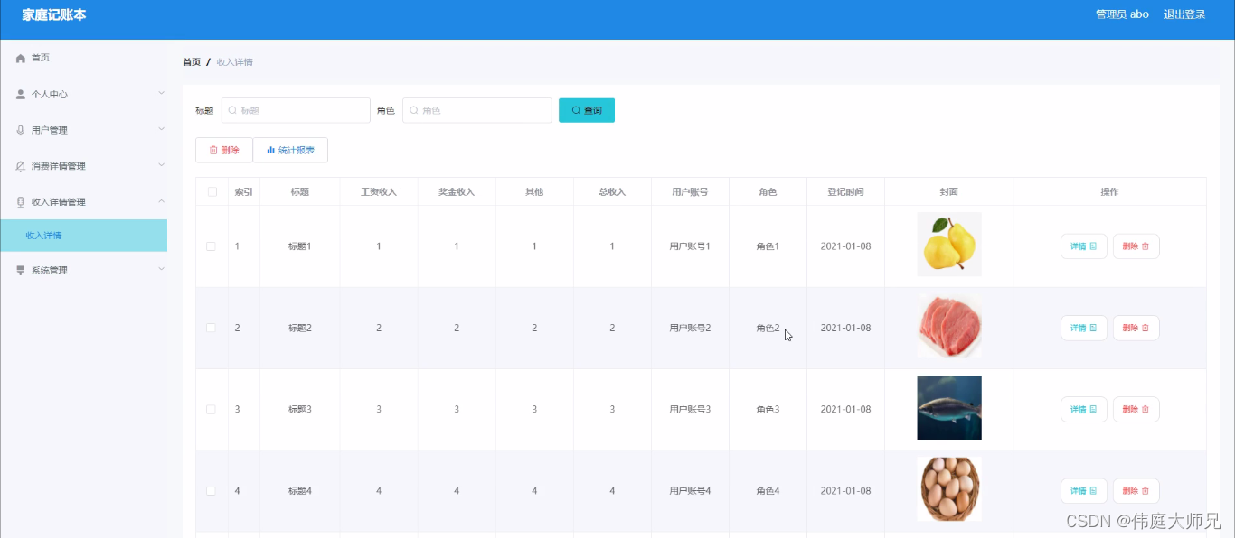Expand the 用户管理 menu chevron
The image size is (1235, 538).
click(x=161, y=129)
